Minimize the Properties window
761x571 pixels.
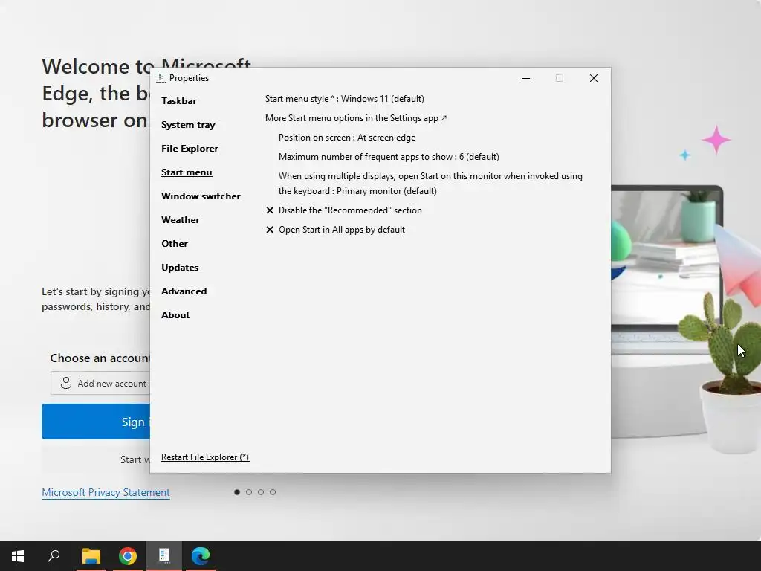coord(525,78)
